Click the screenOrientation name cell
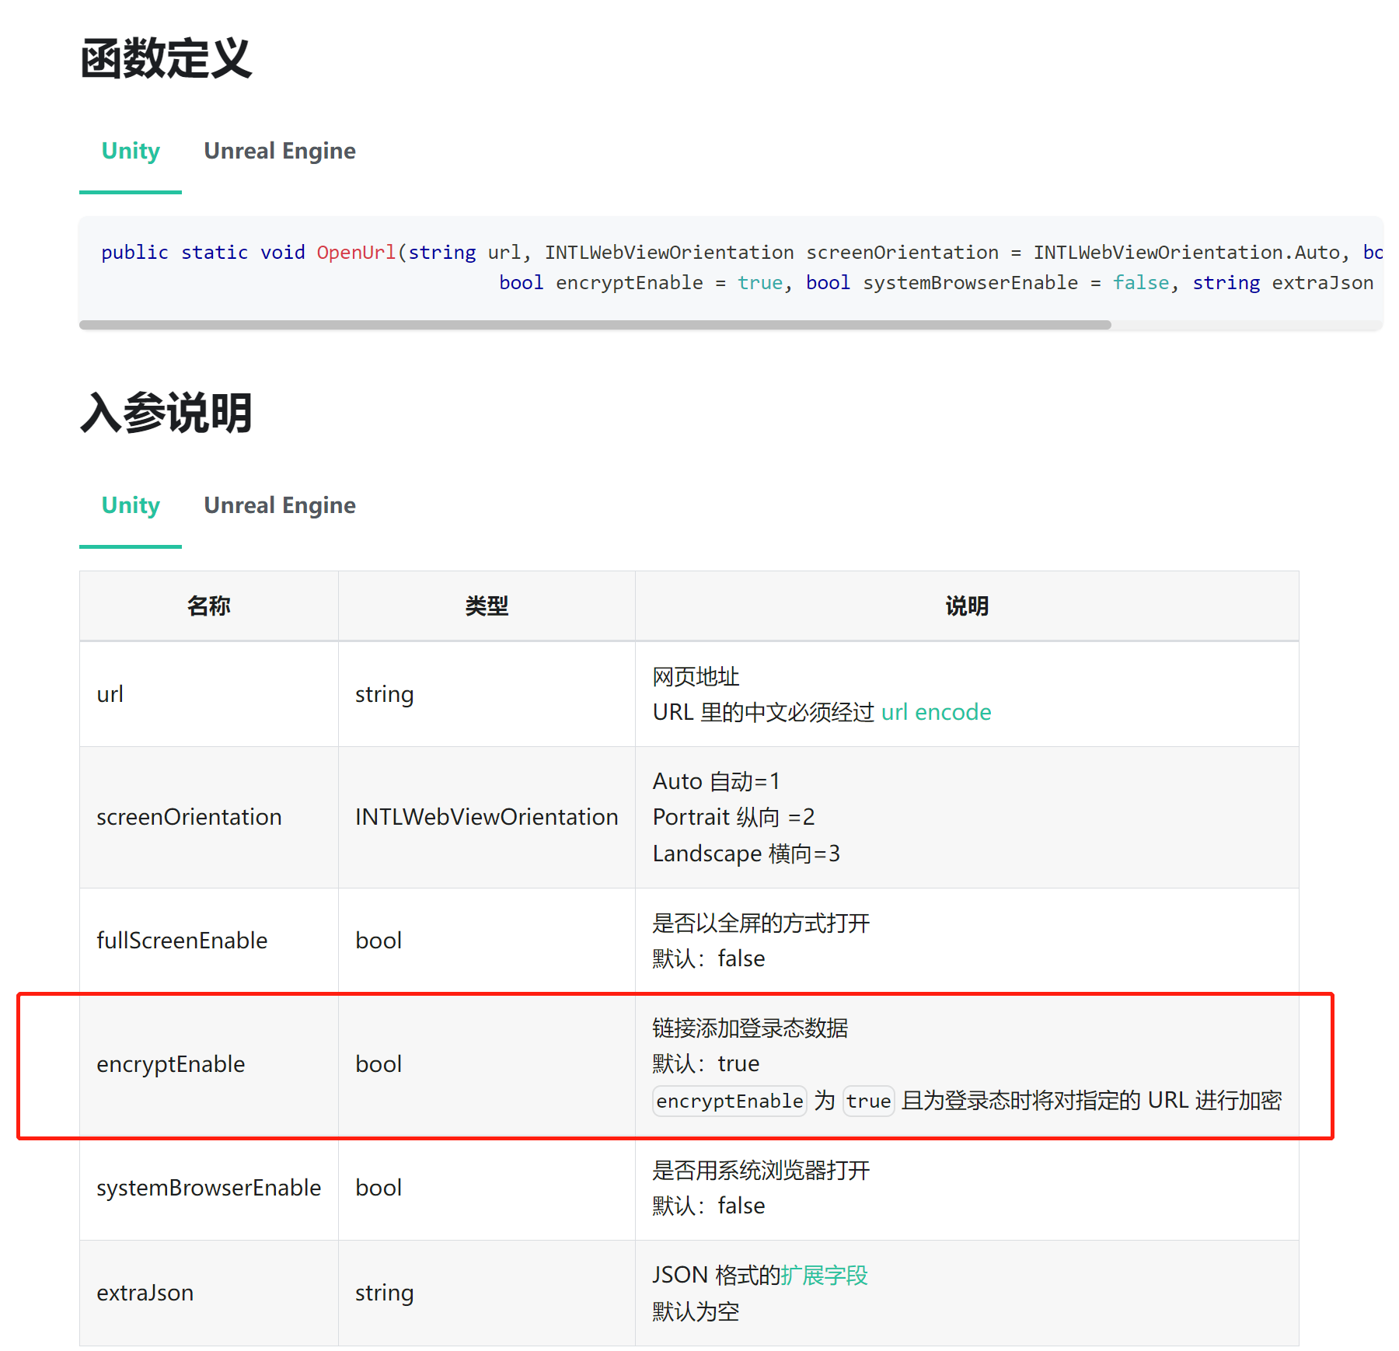Viewport: 1399px width, 1351px height. (189, 817)
